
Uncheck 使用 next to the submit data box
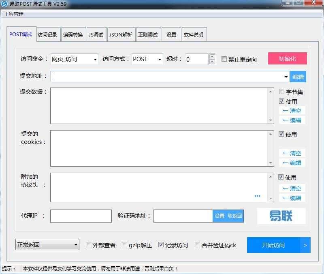click(x=282, y=101)
